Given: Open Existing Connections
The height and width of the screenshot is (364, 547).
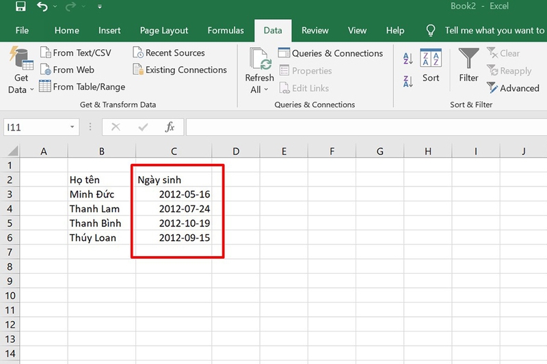Looking at the screenshot, I should click(180, 70).
